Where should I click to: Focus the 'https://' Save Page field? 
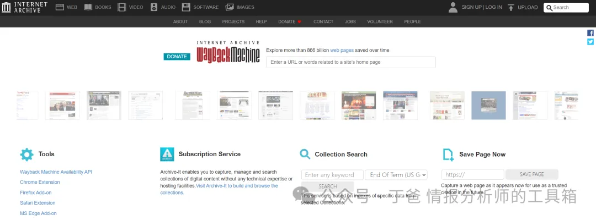tap(473, 174)
